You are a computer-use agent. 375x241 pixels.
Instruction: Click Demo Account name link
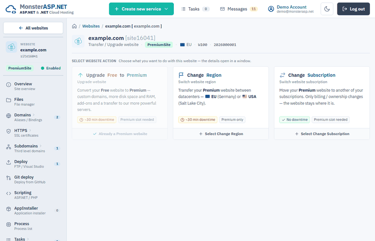tap(291, 7)
